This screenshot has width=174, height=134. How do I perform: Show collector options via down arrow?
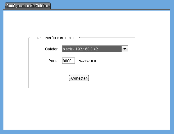tap(125, 49)
